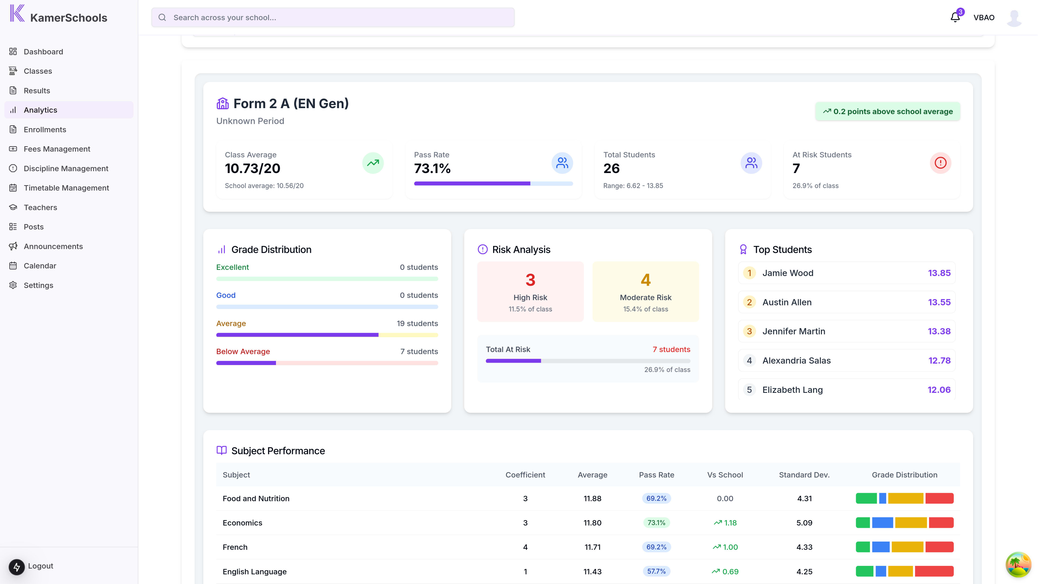Click the At Risk Students alert icon

[940, 163]
